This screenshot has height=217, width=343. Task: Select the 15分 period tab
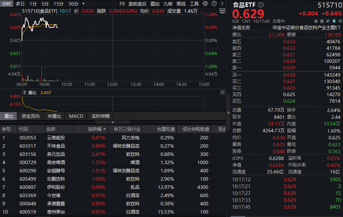pos(59,4)
